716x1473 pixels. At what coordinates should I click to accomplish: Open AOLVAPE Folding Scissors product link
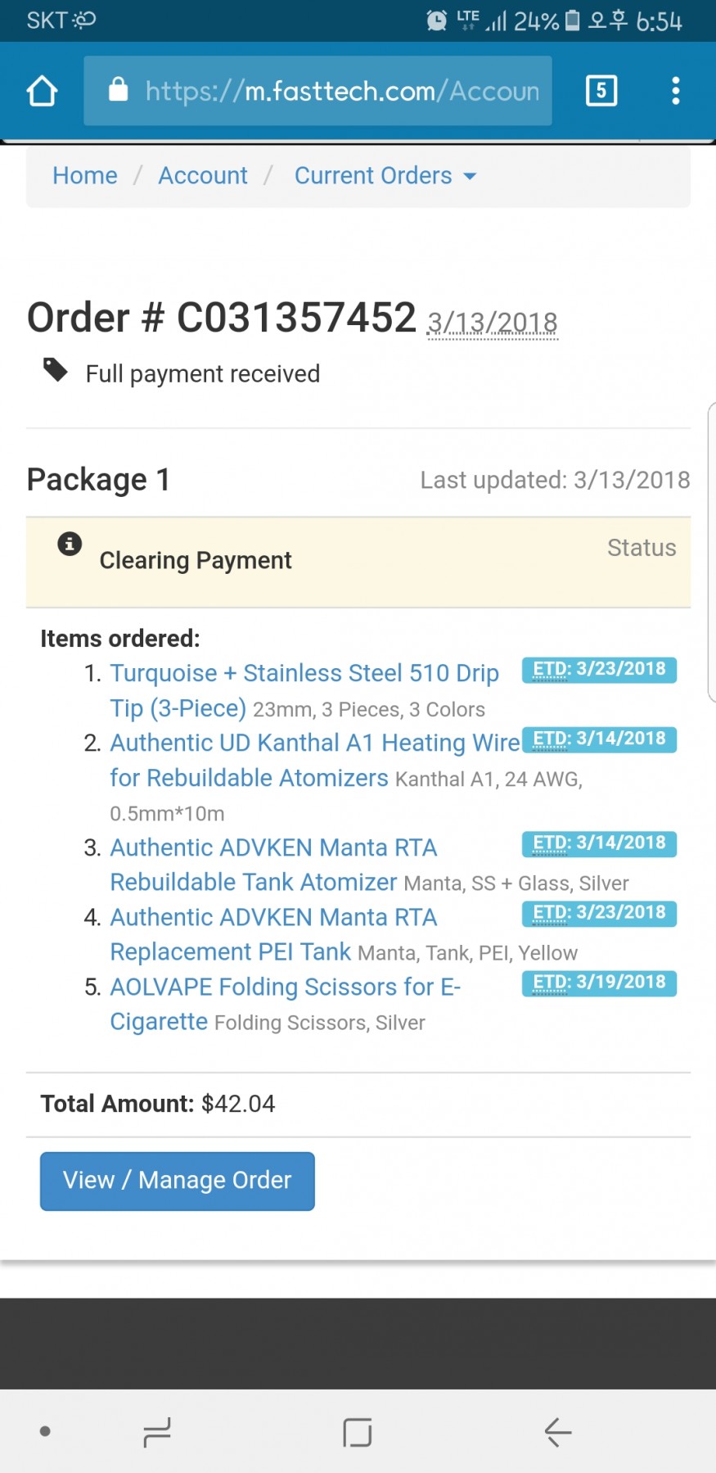click(x=286, y=1004)
